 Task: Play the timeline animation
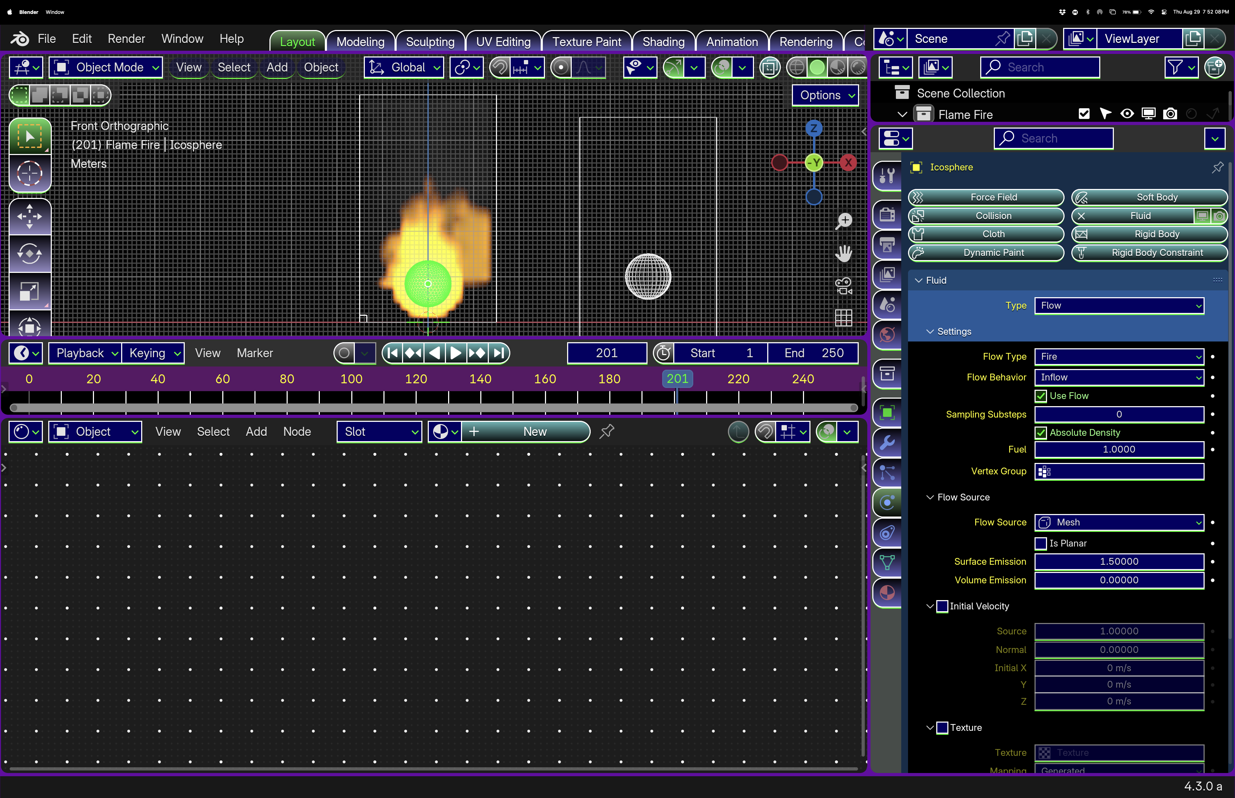pos(456,353)
